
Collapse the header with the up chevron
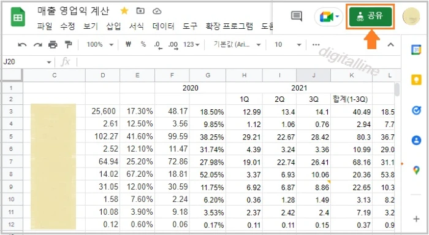coord(391,45)
